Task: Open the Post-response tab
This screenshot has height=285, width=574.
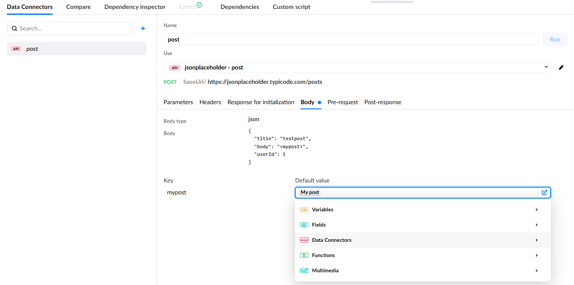Action: 383,102
